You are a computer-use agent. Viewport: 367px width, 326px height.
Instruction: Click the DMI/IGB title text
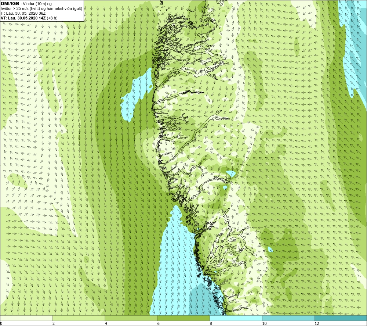tap(10, 4)
